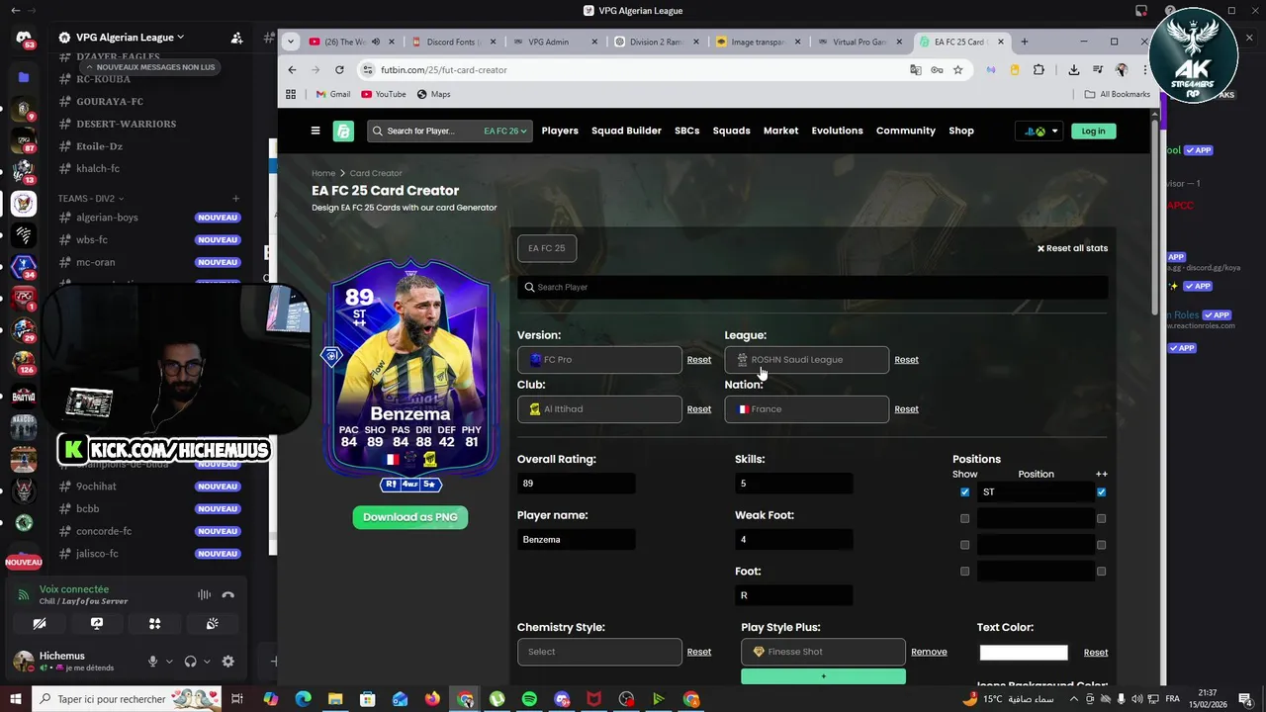The image size is (1266, 712).
Task: Open Windows notification center icon
Action: click(x=1246, y=699)
